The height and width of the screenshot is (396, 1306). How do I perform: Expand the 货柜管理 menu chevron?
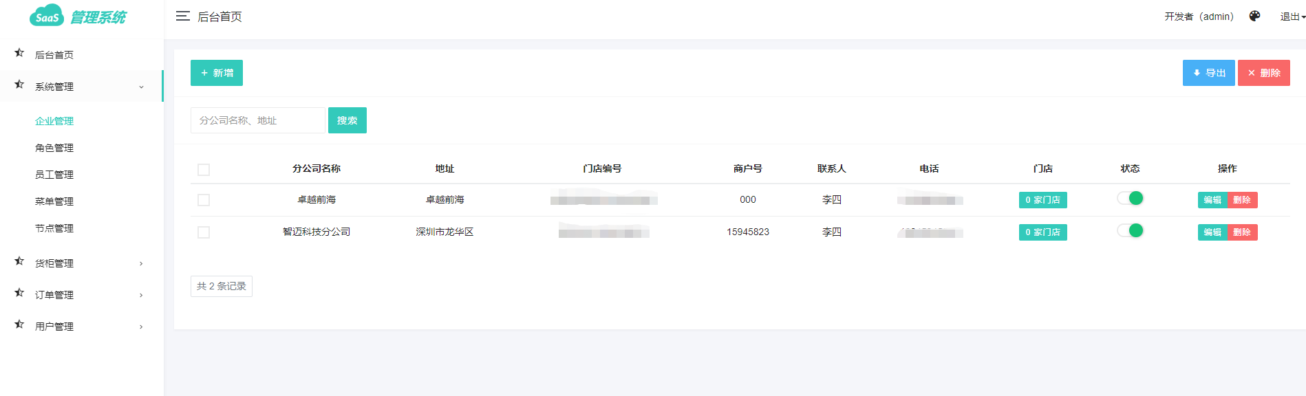point(141,263)
